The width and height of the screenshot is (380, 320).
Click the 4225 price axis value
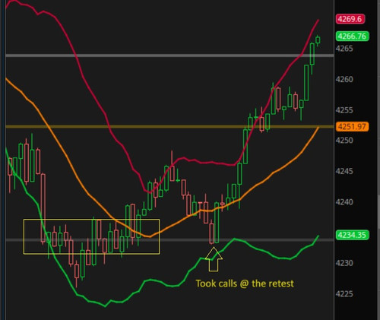[x=344, y=294]
